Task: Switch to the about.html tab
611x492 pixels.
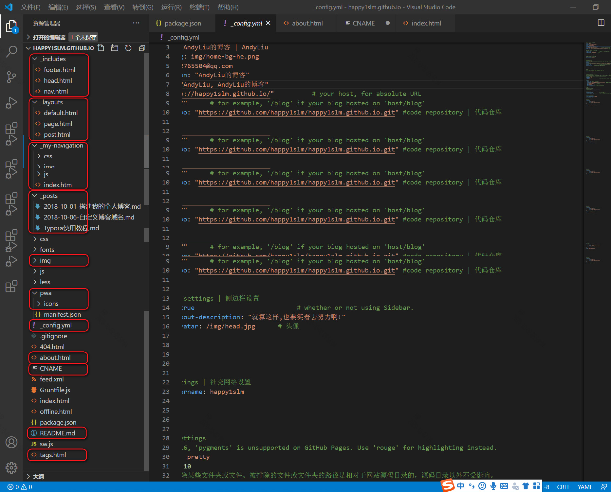Action: [x=306, y=23]
